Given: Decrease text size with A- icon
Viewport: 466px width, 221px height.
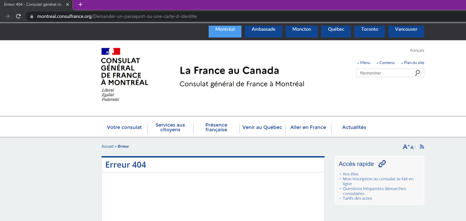Looking at the screenshot, I should 413,147.
